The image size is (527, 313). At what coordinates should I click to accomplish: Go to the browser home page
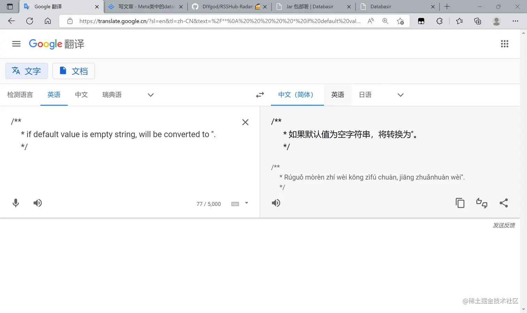click(x=48, y=21)
